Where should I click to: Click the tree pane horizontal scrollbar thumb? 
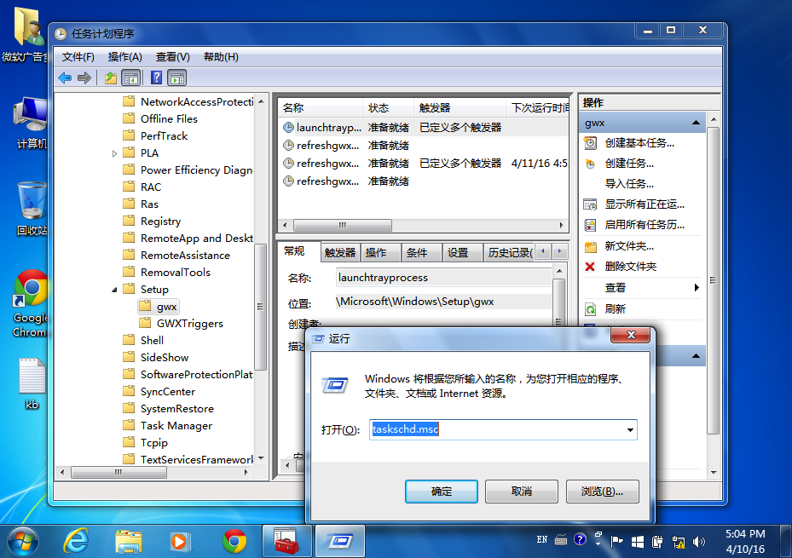119,472
